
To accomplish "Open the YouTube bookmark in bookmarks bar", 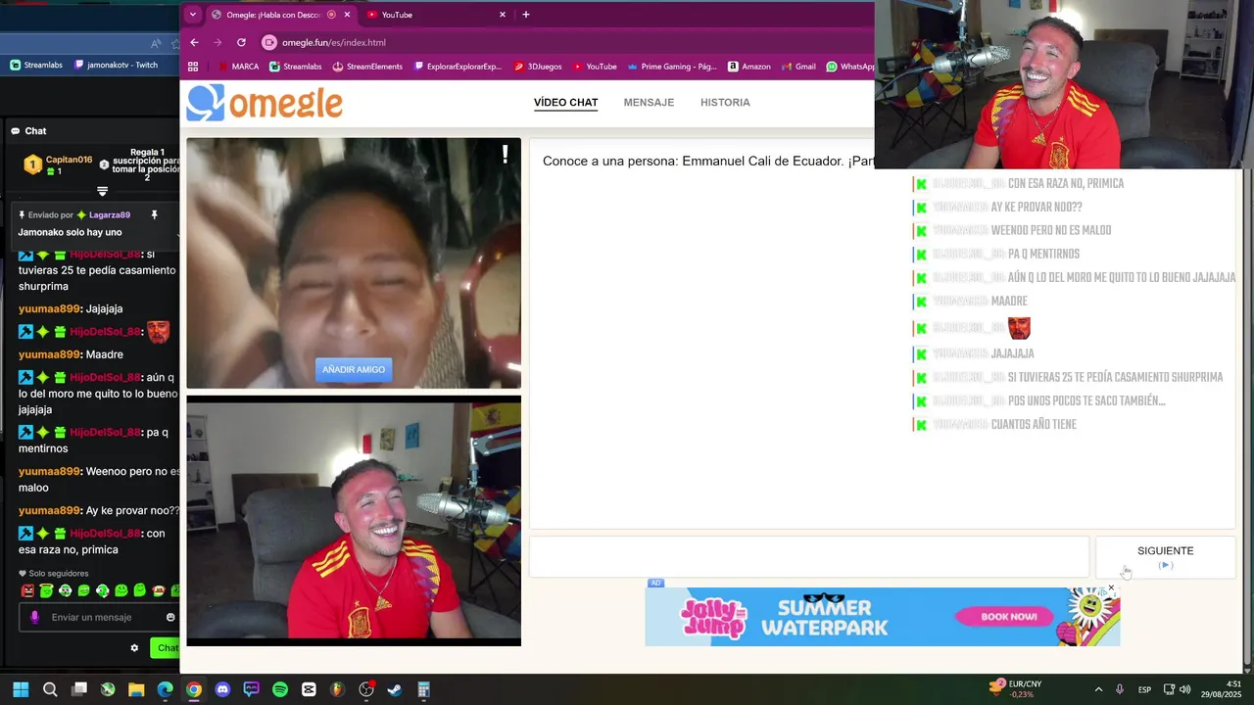I will coord(595,67).
